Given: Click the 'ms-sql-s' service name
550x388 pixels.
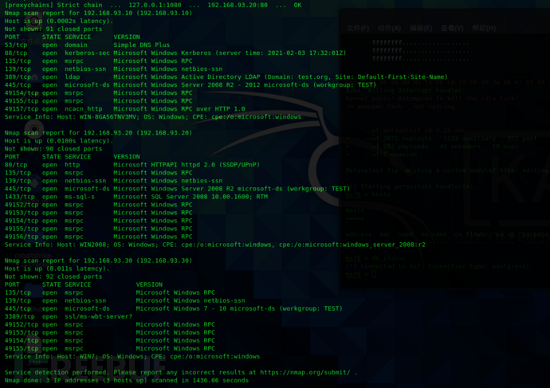Looking at the screenshot, I should [80, 197].
